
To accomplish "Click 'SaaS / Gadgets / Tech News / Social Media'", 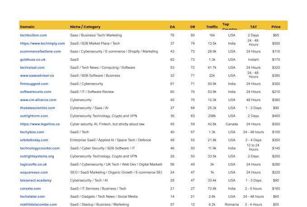I will [x=104, y=197].
